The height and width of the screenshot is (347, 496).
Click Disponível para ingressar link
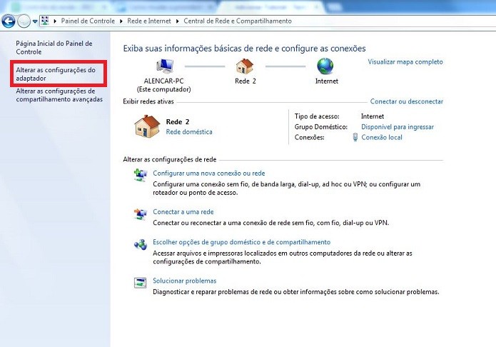tap(398, 126)
